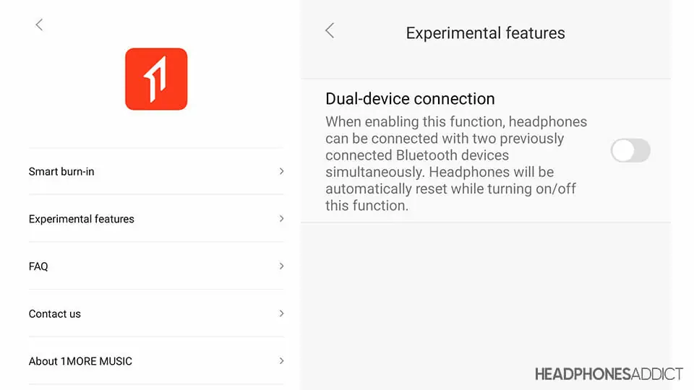This screenshot has height=390, width=694.
Task: Click the Contact us chevron arrow
Action: coord(281,313)
